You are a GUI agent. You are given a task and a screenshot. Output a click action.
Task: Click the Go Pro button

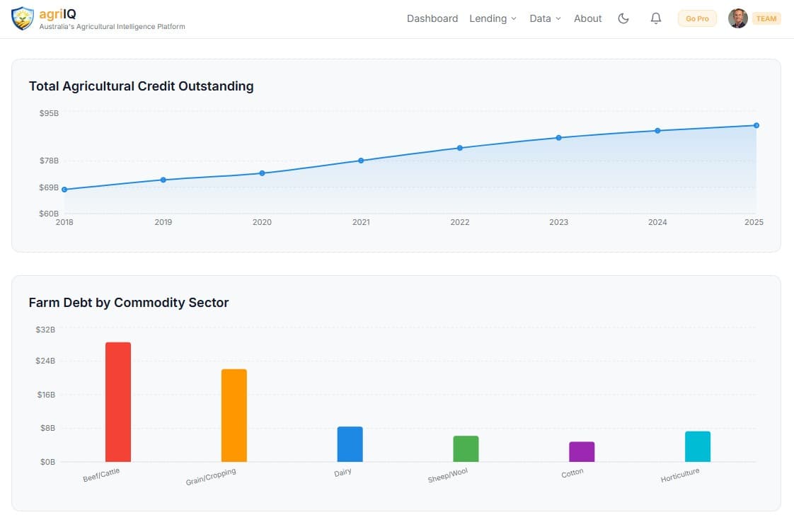[x=696, y=18]
